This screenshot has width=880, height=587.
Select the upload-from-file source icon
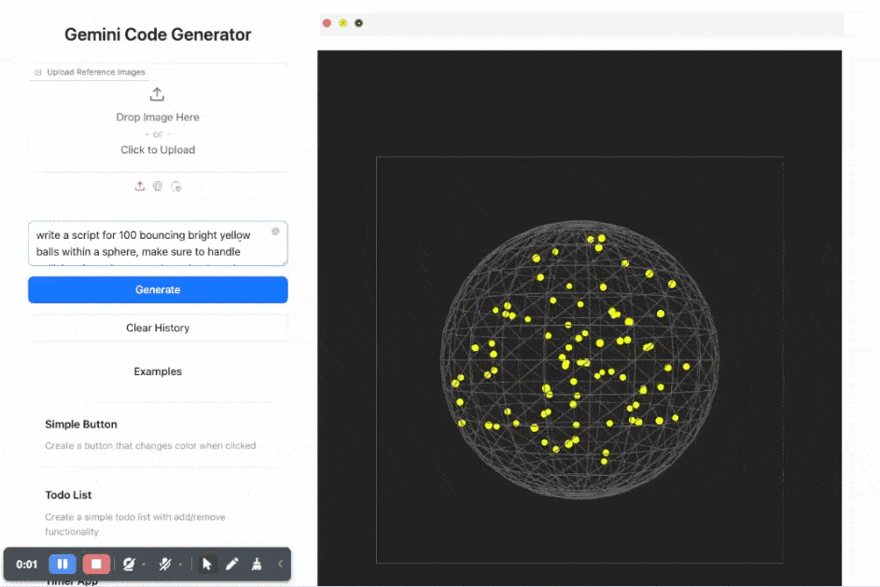click(140, 186)
